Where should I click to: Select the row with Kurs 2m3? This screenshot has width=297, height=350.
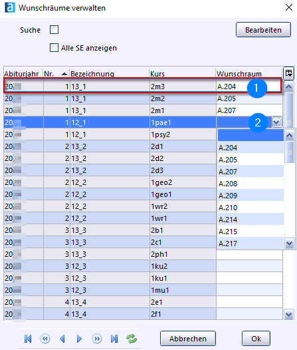(x=143, y=87)
